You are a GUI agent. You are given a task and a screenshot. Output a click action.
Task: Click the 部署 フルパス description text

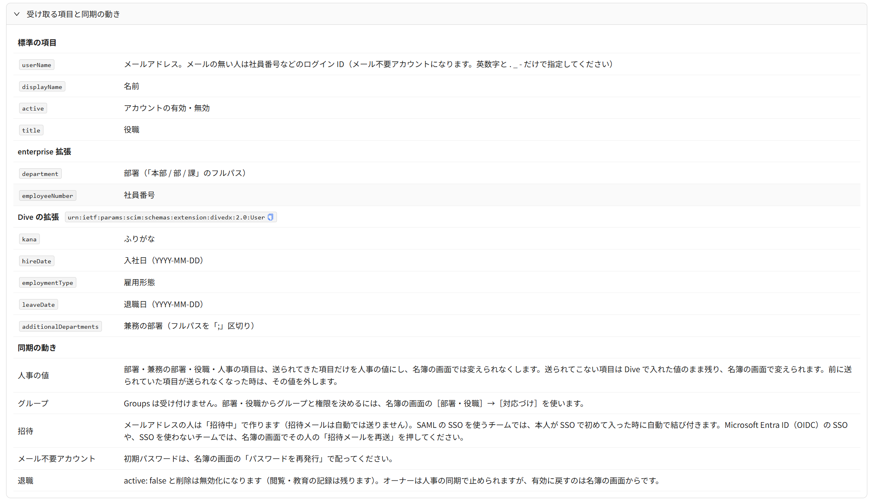click(185, 173)
